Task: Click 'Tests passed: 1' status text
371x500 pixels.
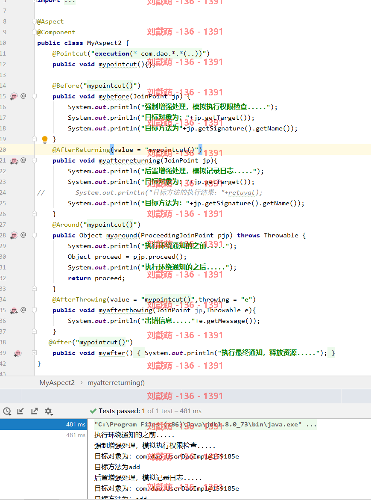Action: [122, 411]
